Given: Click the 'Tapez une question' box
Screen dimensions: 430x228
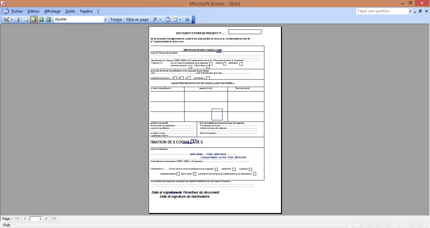Looking at the screenshot, I should click(382, 11).
